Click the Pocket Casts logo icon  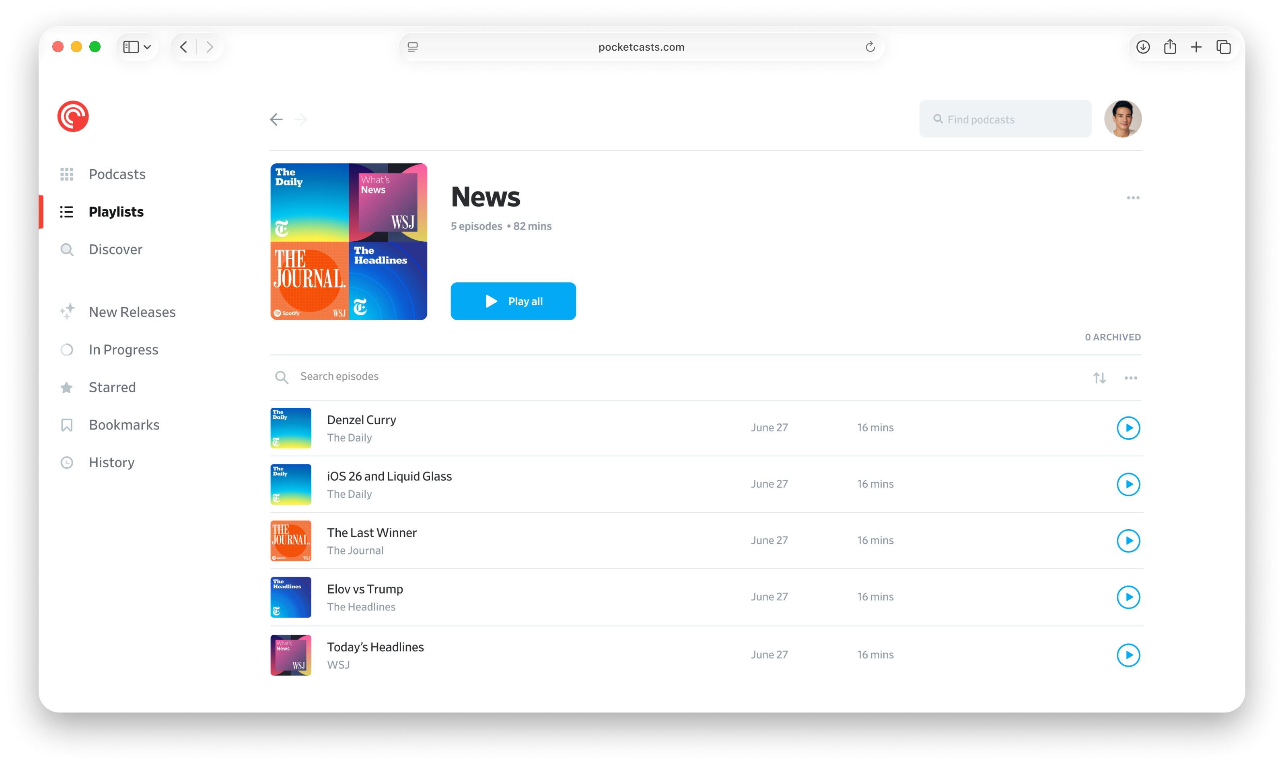(73, 116)
